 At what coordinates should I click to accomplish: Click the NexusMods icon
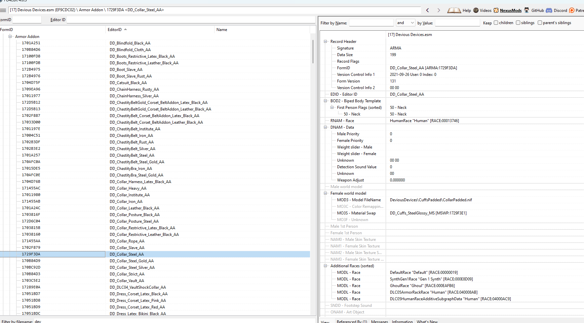pos(496,10)
